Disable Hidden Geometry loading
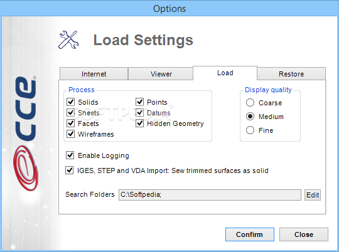Image resolution: width=339 pixels, height=252 pixels. pos(139,123)
